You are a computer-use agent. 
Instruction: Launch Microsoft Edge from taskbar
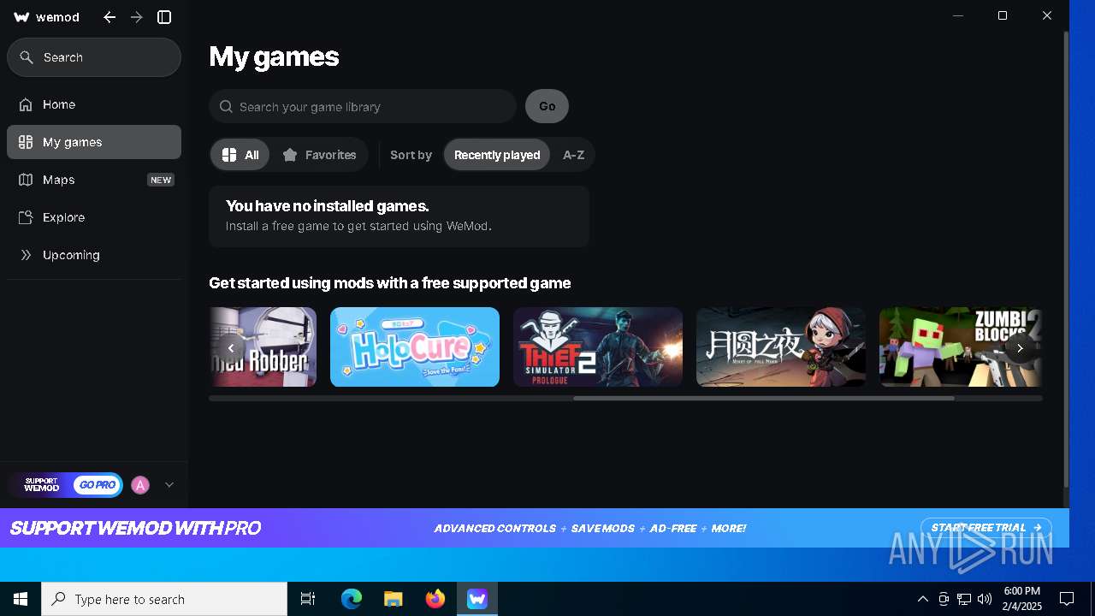click(352, 599)
